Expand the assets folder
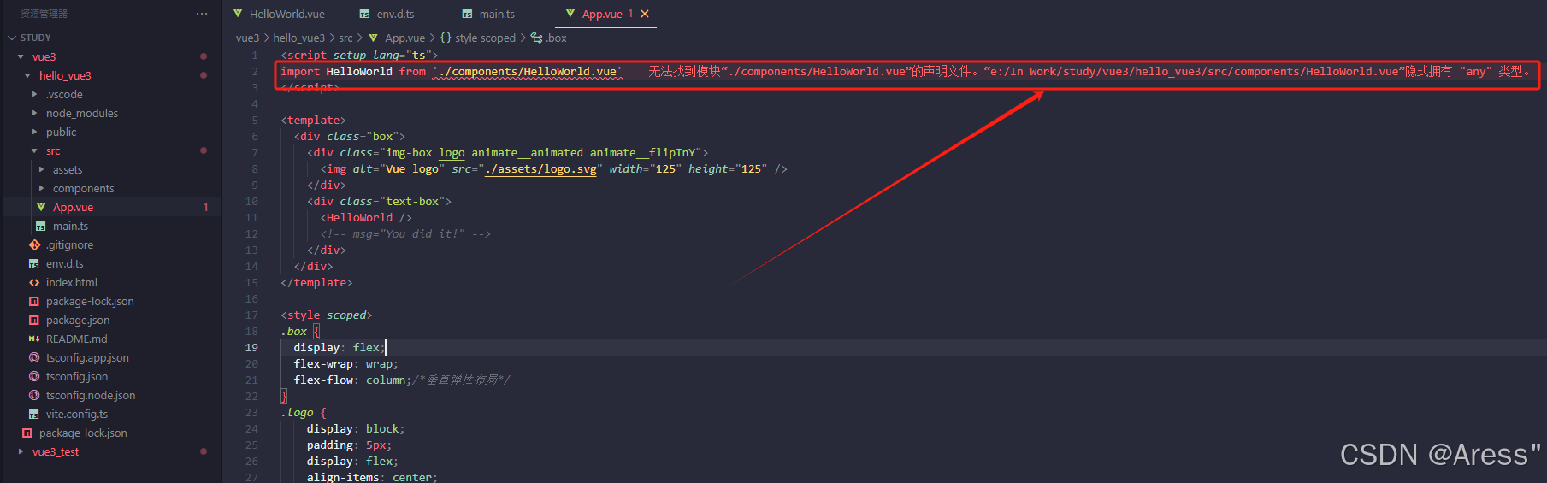This screenshot has width=1547, height=483. point(41,169)
